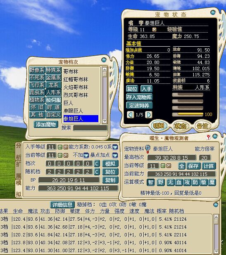Select the 金属系 category
This screenshot has width=226, height=255.
[53, 78]
